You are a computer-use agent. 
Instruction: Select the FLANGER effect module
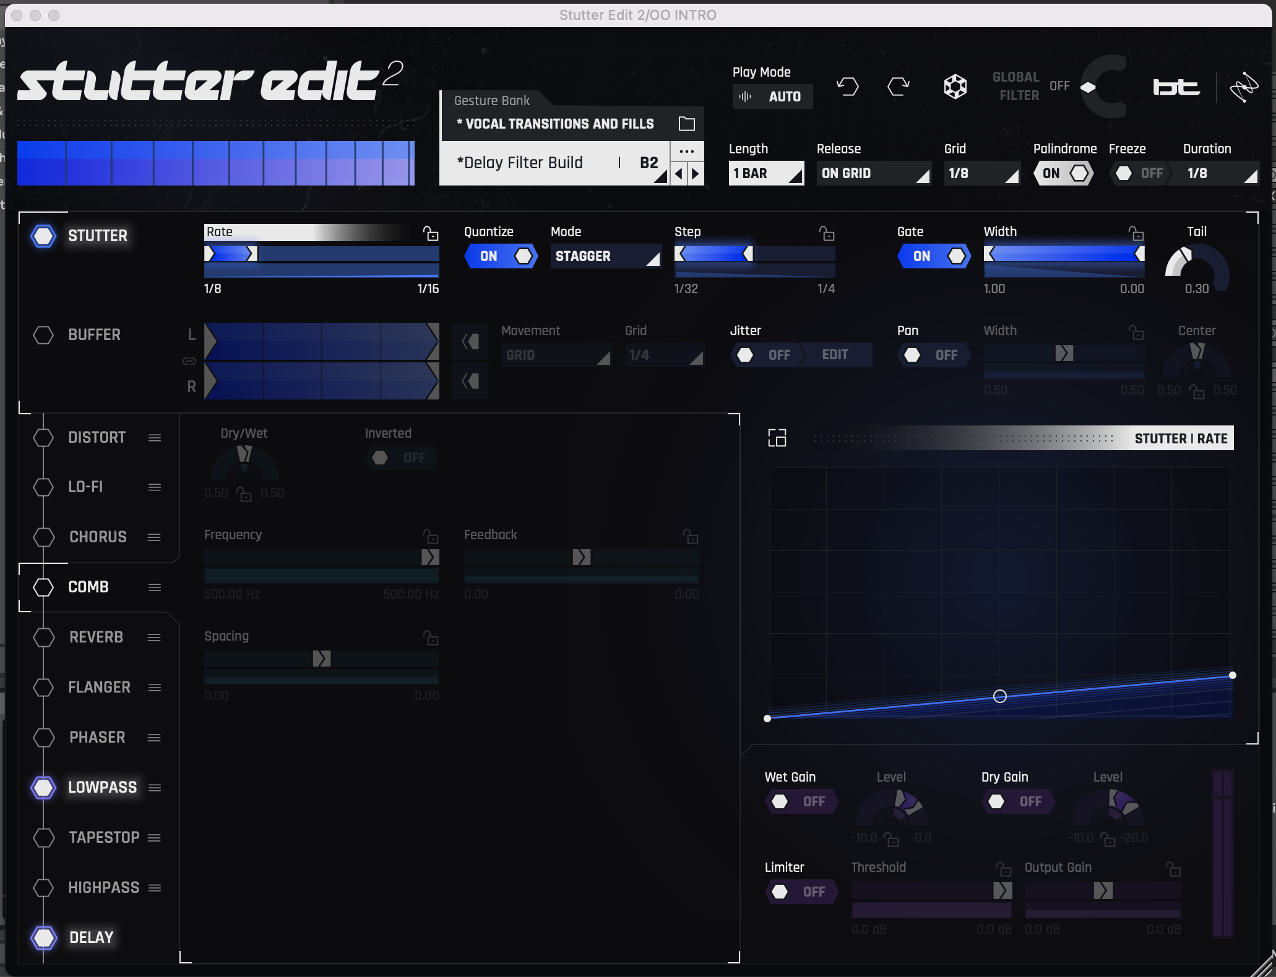pos(99,687)
